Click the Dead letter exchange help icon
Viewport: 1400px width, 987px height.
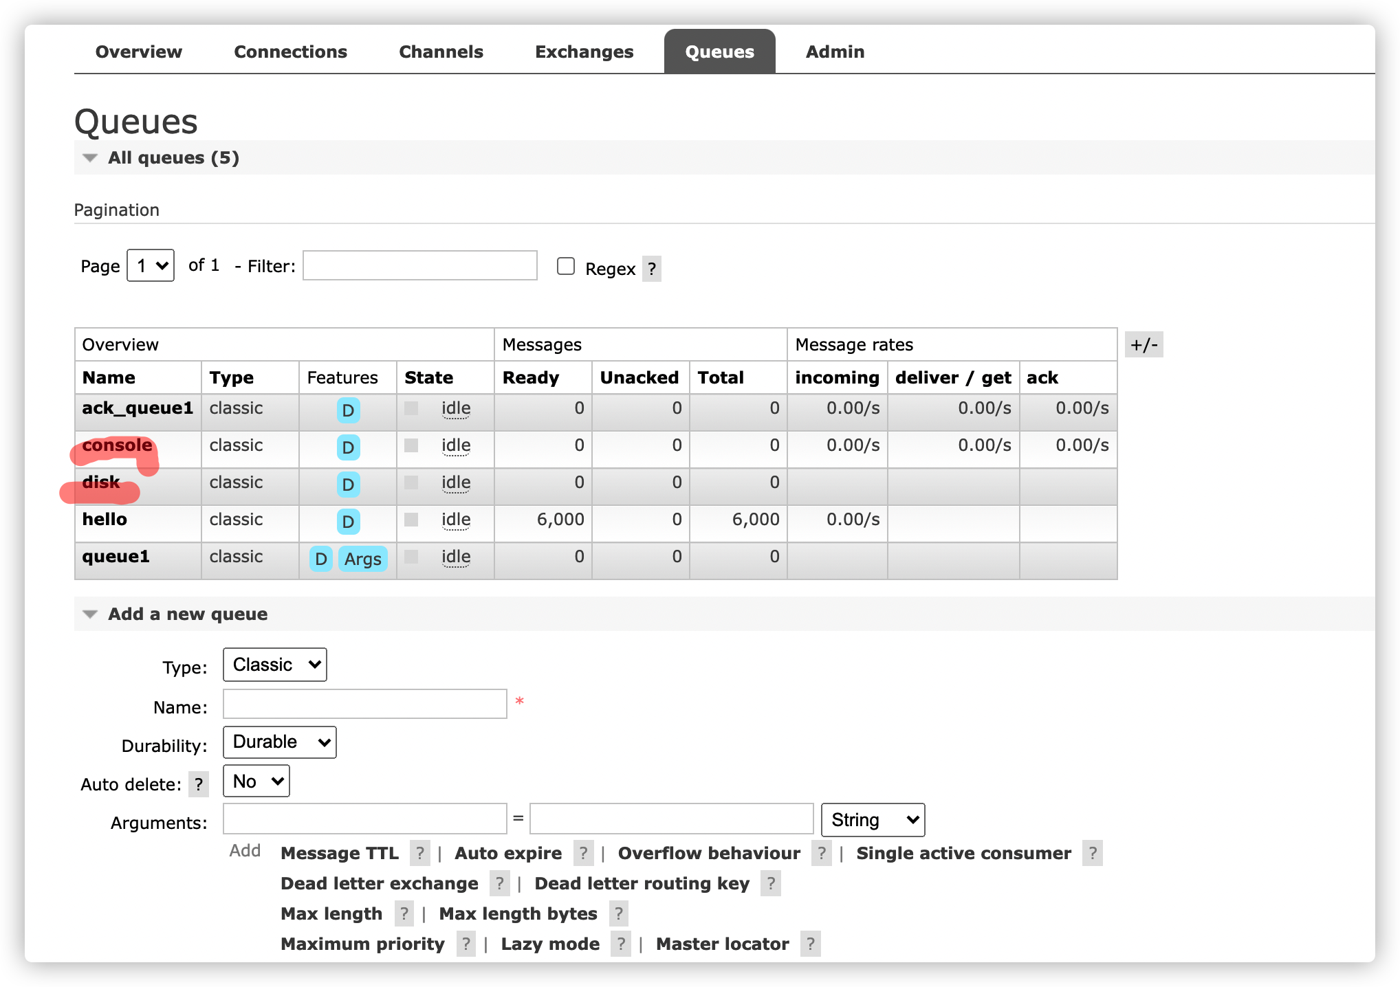499,883
